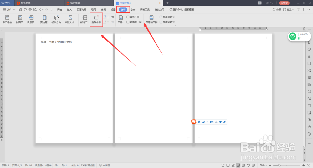Switch to the 开发工具 tab
Image resolution: width=313 pixels, height=168 pixels.
[x=145, y=10]
